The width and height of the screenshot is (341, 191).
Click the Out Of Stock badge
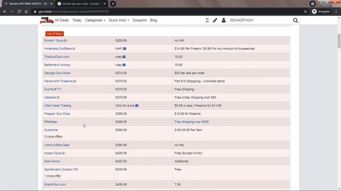pyautogui.click(x=54, y=34)
